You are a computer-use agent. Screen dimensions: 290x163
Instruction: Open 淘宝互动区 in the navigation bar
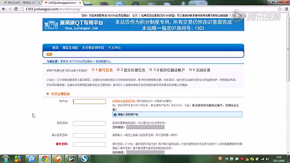(x=70, y=48)
